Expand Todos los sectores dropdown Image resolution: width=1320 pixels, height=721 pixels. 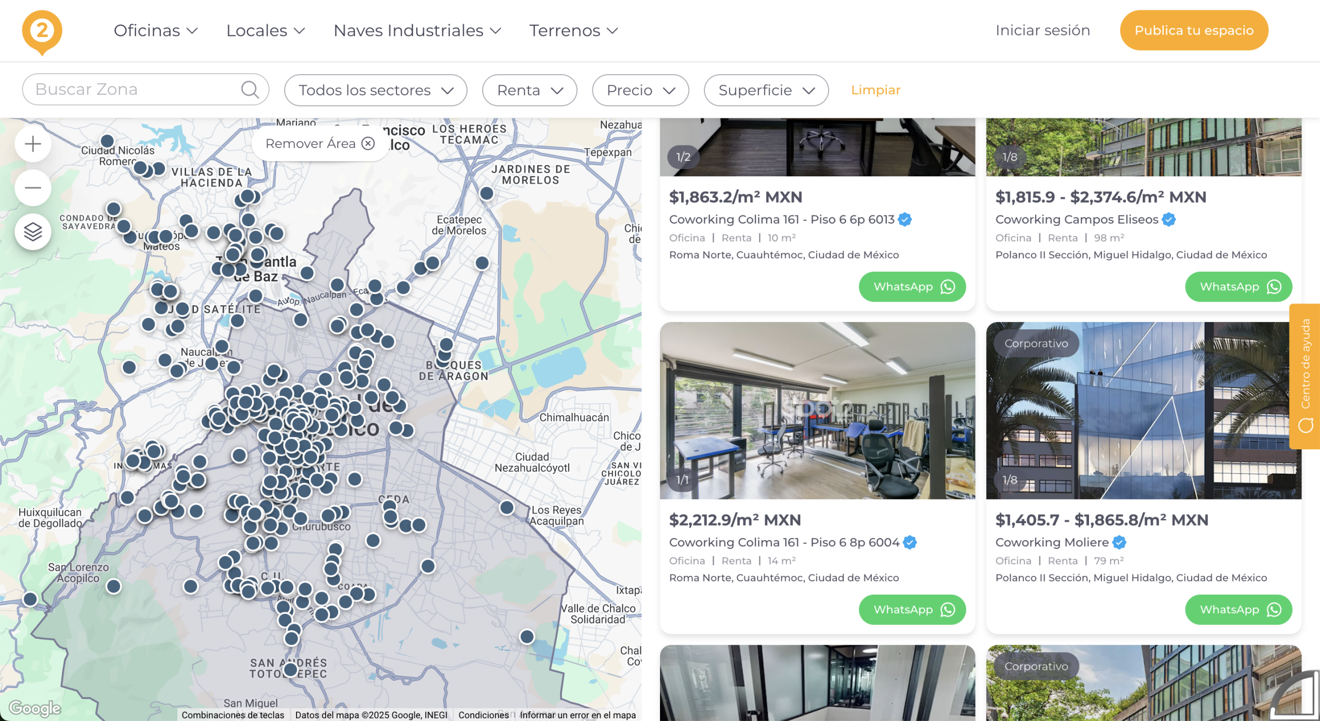click(375, 90)
